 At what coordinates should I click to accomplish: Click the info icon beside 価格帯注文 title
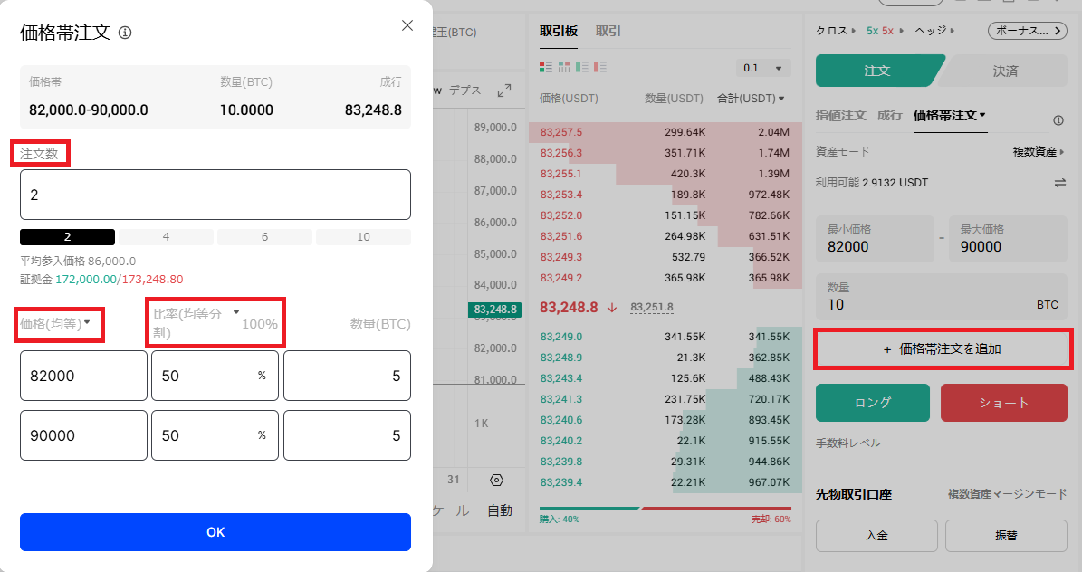125,33
